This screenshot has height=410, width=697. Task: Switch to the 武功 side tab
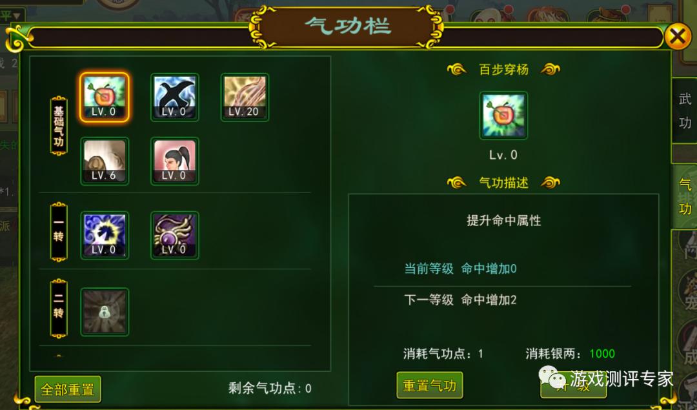(x=685, y=110)
